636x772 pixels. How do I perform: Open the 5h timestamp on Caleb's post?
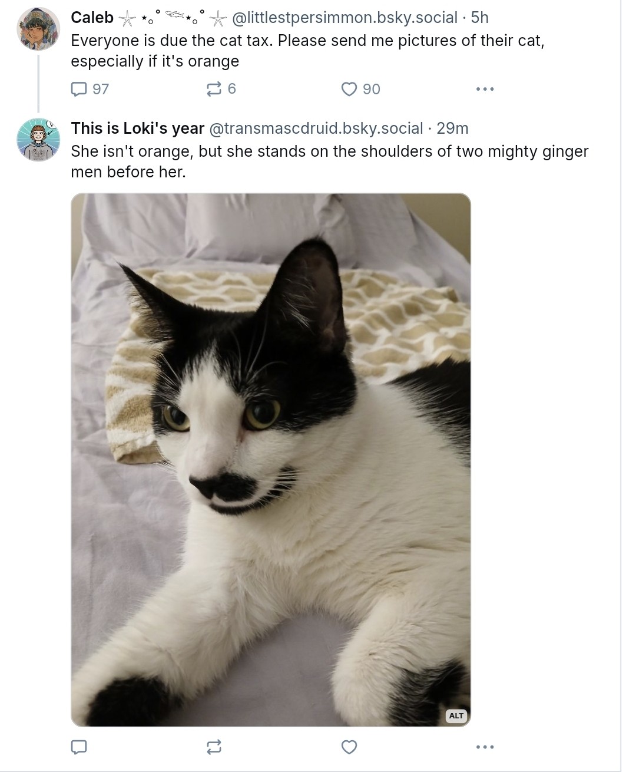pyautogui.click(x=480, y=18)
